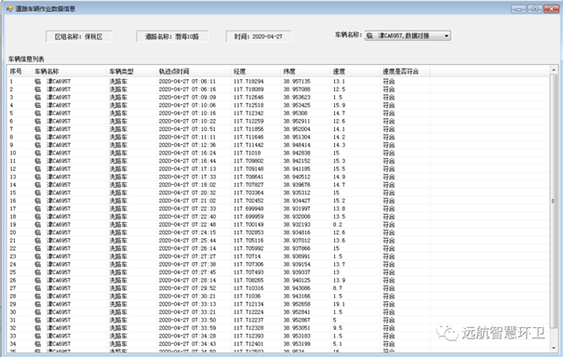Click sequence number 22 in 序号 column
This screenshot has width=563, height=357.
coord(13,248)
